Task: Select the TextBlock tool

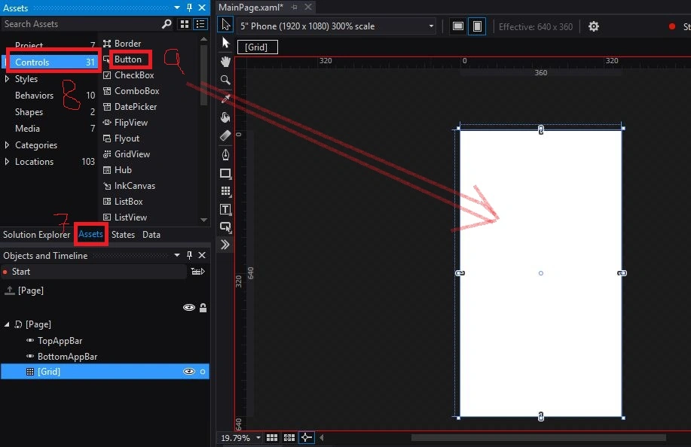Action: pos(225,209)
